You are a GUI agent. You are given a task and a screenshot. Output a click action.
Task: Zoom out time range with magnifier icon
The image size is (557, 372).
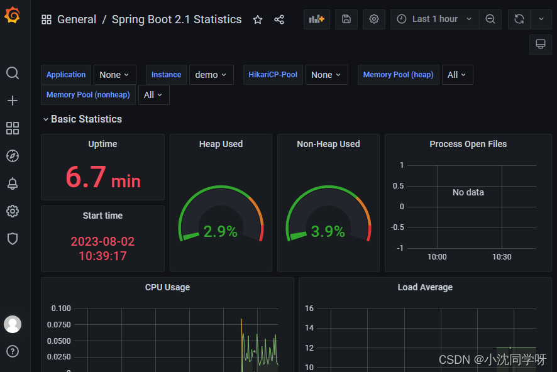tap(490, 19)
